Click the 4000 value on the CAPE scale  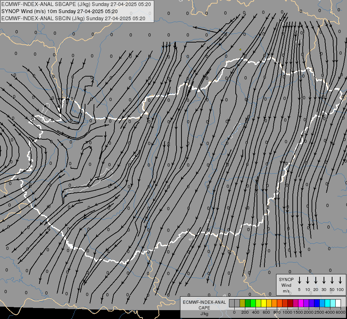pyautogui.click(x=330, y=312)
